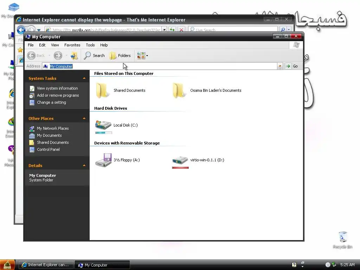Open the Start button on taskbar

coord(8,265)
